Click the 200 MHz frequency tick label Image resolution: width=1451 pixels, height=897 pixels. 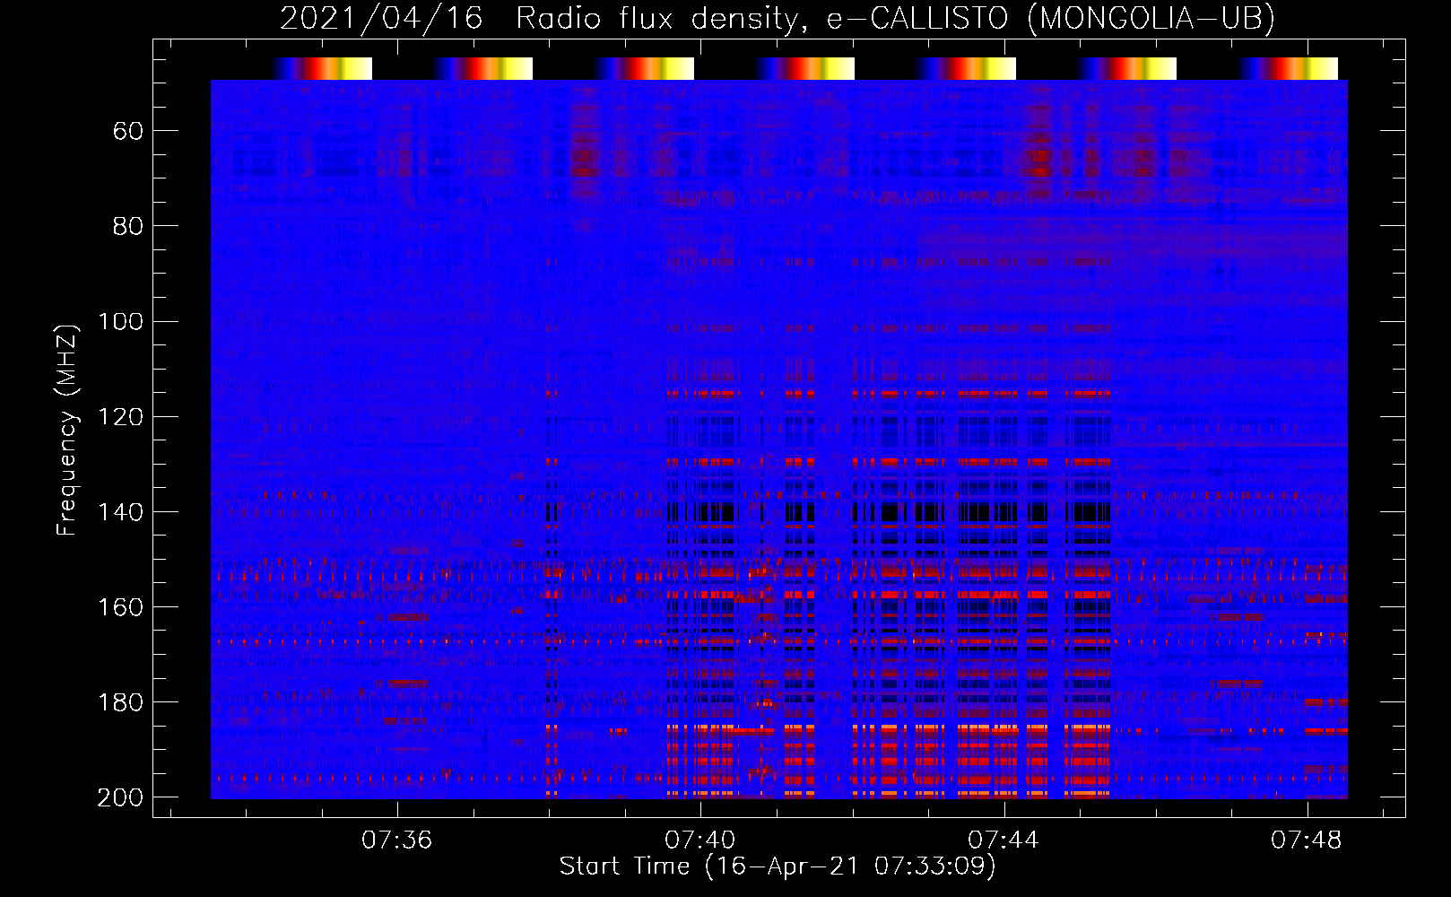pyautogui.click(x=120, y=797)
